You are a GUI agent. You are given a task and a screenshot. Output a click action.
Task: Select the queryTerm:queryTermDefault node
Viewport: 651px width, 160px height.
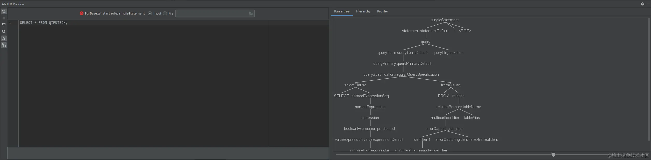click(x=403, y=53)
